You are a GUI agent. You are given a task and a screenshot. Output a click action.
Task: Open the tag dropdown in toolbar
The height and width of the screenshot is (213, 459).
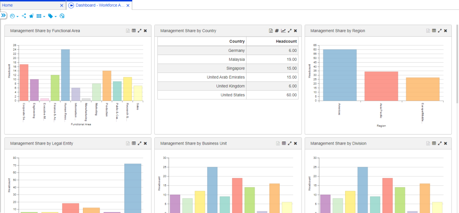[52, 16]
